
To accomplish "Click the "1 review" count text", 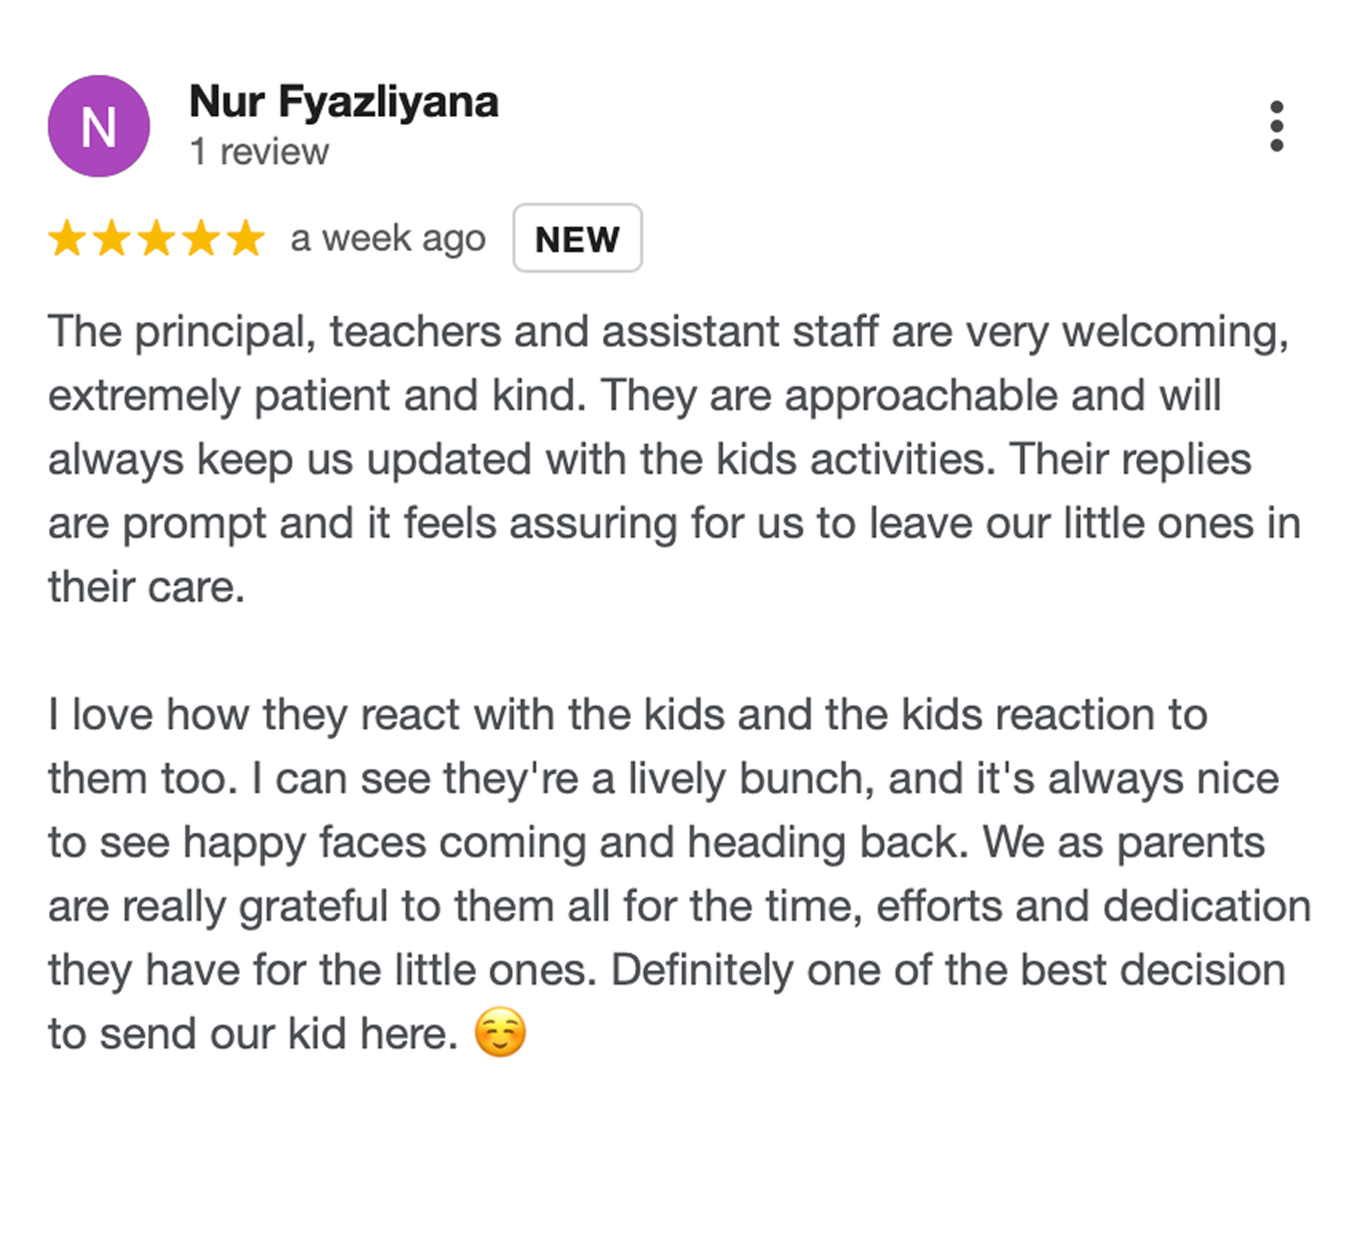I will (259, 152).
